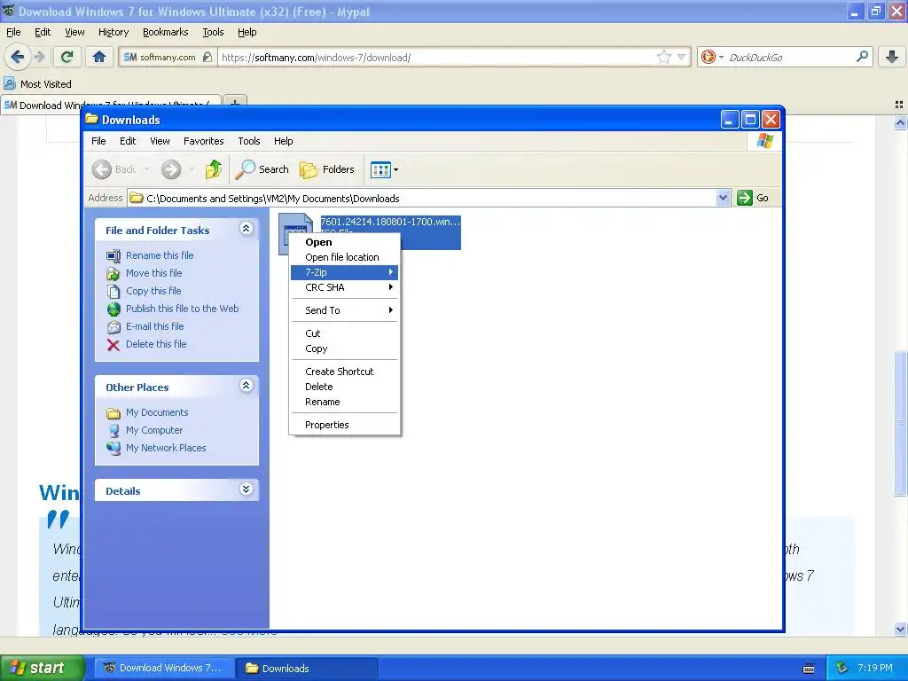Open Explorer Search pane
The width and height of the screenshot is (908, 681).
[262, 169]
